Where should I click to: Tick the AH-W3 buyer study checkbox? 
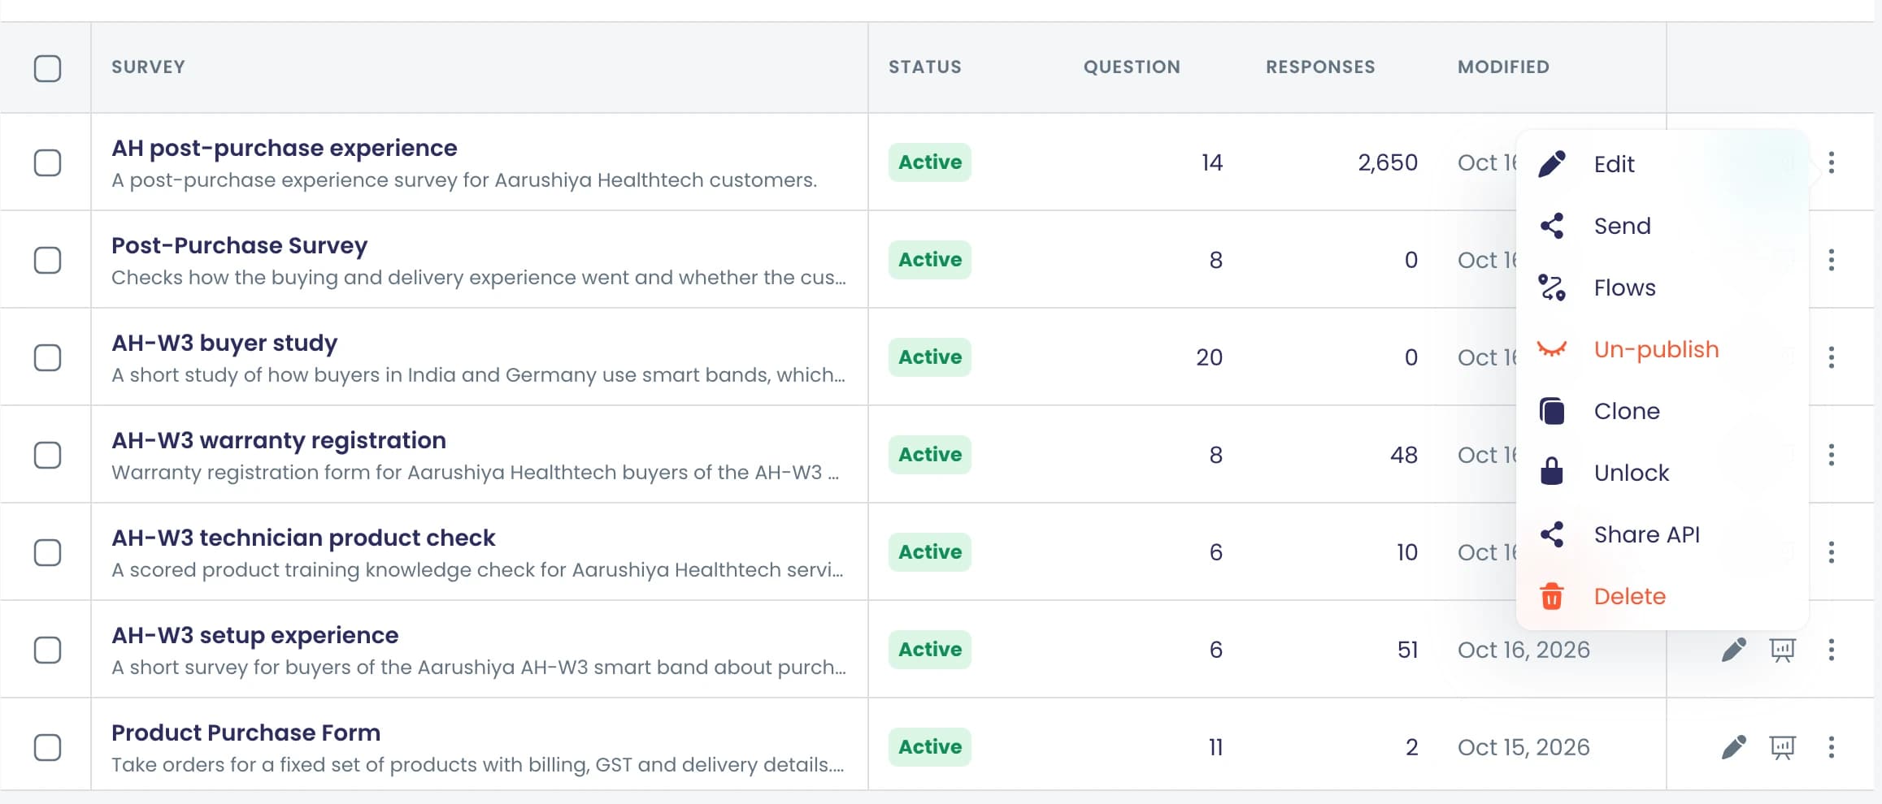coord(47,357)
